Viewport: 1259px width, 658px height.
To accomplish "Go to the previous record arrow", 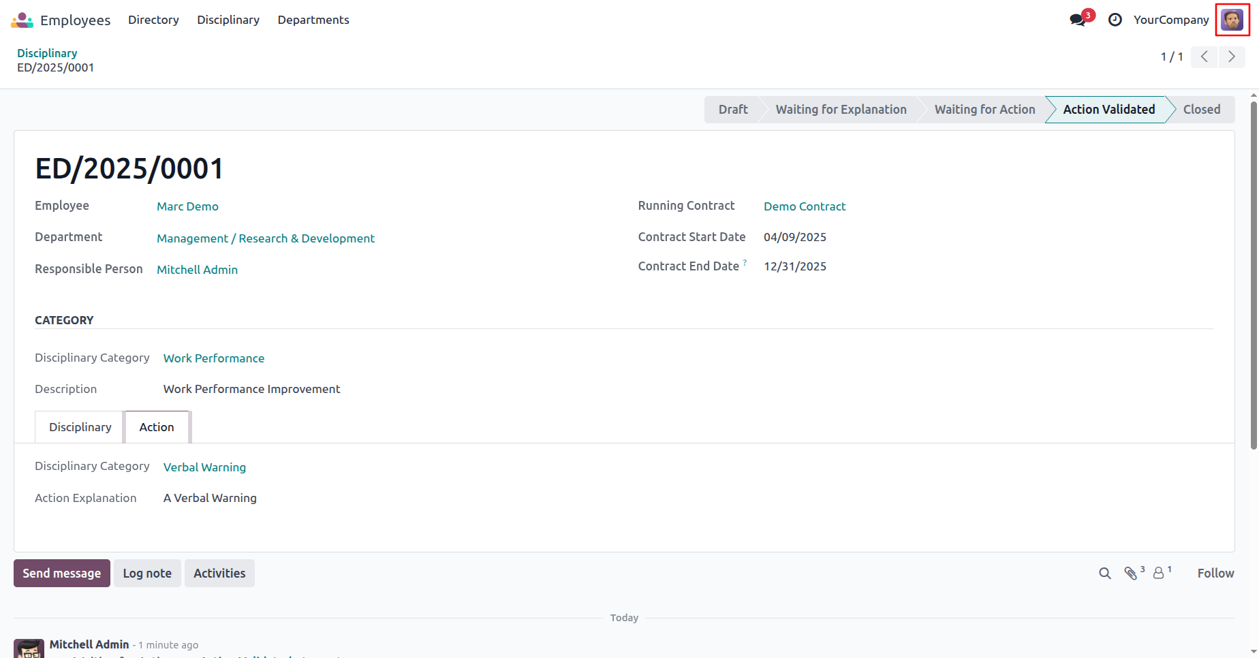I will tap(1204, 57).
